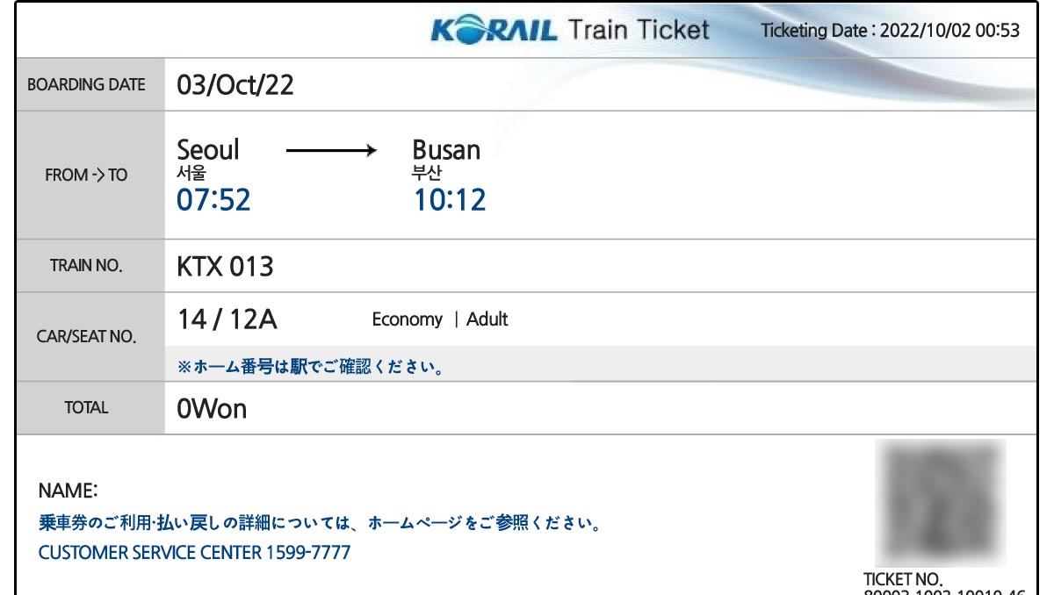
Task: Click the Japanese refund details homepage notice
Action: 321,524
